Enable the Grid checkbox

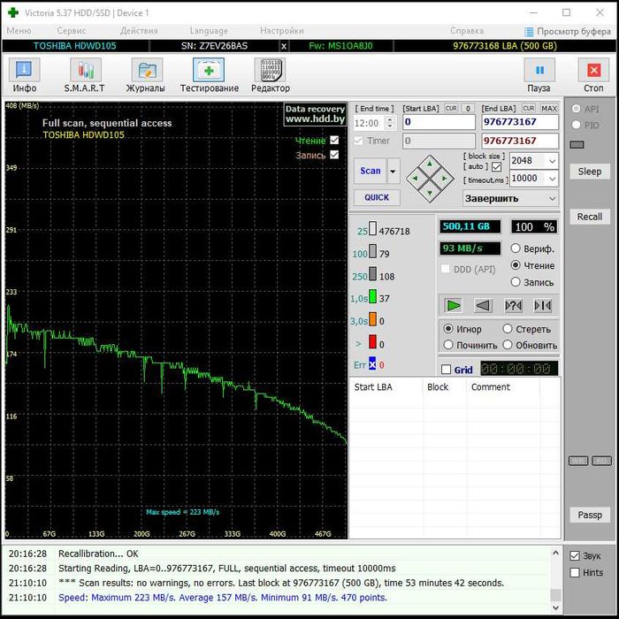[x=447, y=370]
